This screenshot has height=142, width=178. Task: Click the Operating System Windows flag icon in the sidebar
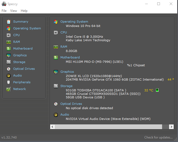point(9,29)
